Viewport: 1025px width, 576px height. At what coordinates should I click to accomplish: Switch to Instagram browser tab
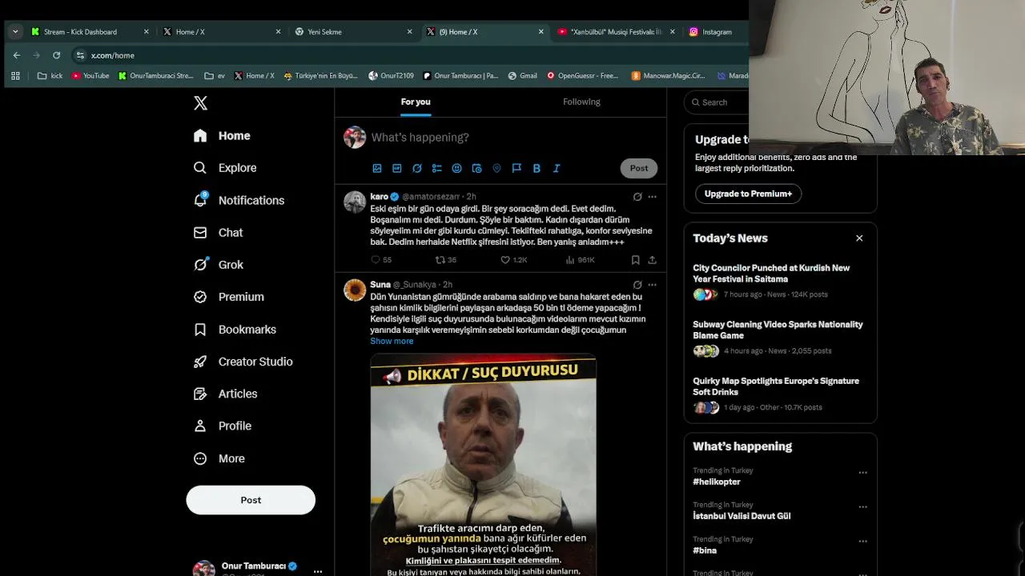click(717, 32)
